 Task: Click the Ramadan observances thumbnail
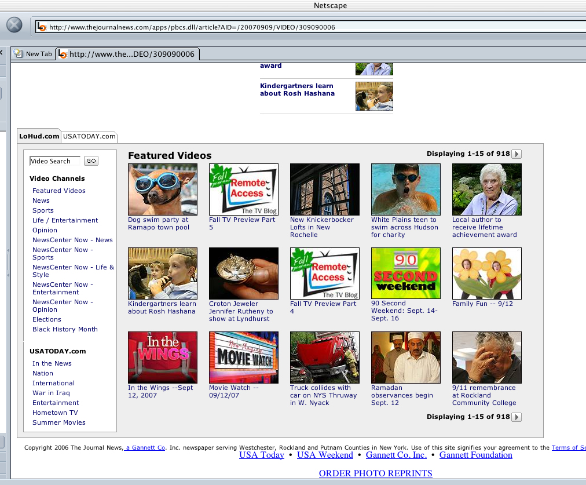[406, 358]
